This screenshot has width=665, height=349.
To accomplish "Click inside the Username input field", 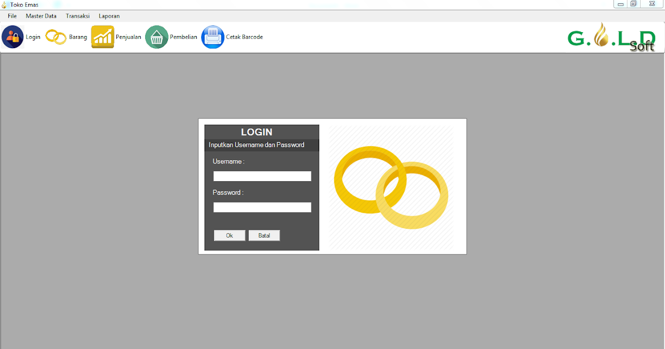I will 262,176.
